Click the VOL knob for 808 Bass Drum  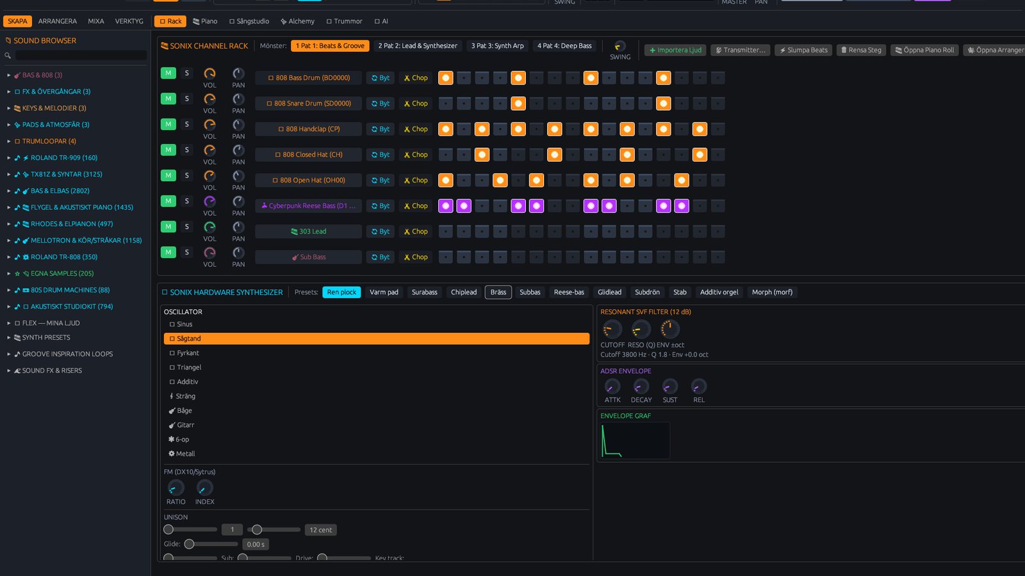click(x=209, y=74)
